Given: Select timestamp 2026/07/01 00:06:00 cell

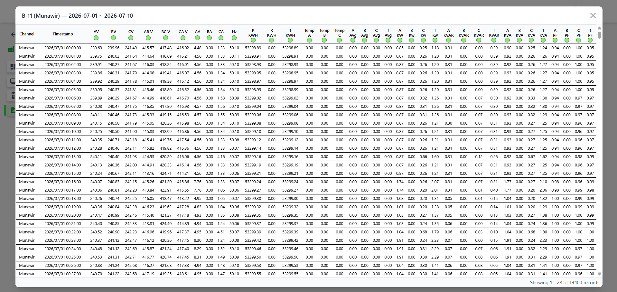Looking at the screenshot, I should [x=63, y=98].
